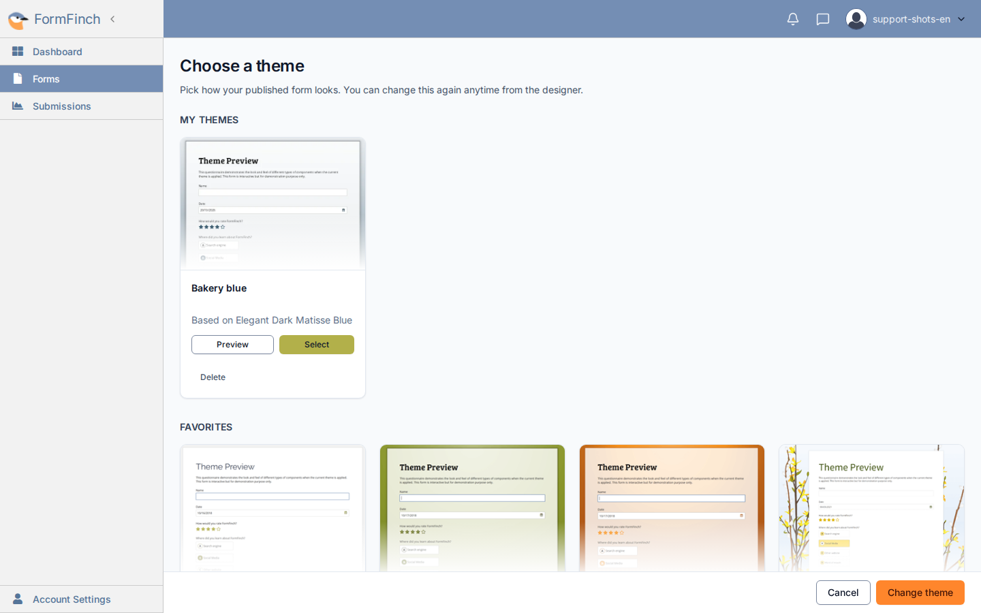The width and height of the screenshot is (981, 613).
Task: Click the green favorite theme thumbnail
Action: 472,508
